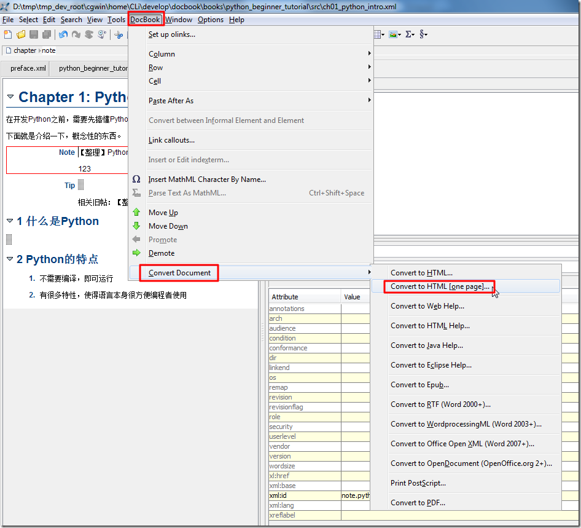Click the section symbol toolbar icon
The image size is (581, 528).
[422, 34]
